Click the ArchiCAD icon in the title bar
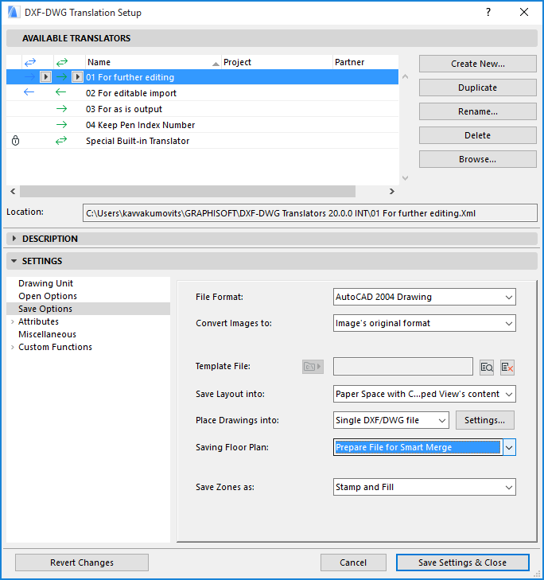 [14, 12]
